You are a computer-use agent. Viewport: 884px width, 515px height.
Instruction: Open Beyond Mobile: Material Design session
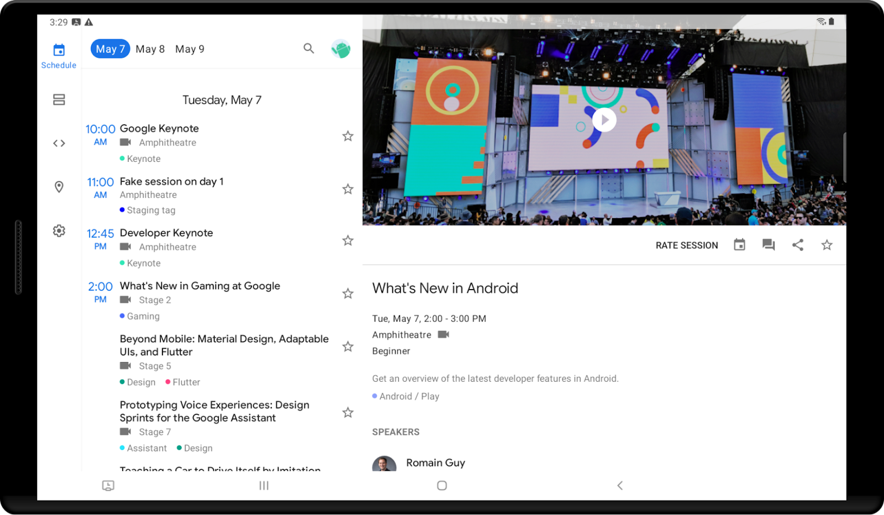coord(224,345)
